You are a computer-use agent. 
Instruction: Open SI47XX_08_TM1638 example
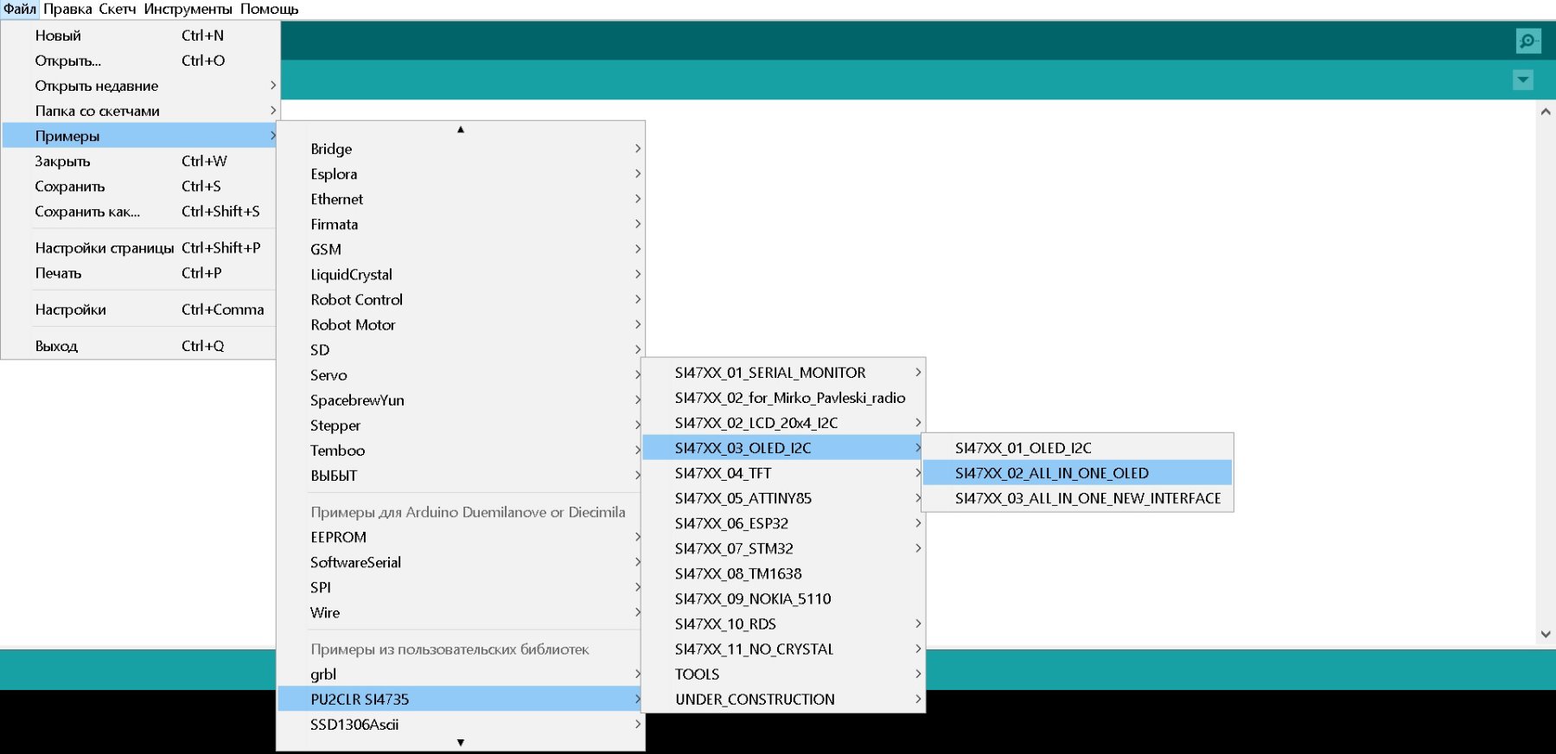[737, 573]
